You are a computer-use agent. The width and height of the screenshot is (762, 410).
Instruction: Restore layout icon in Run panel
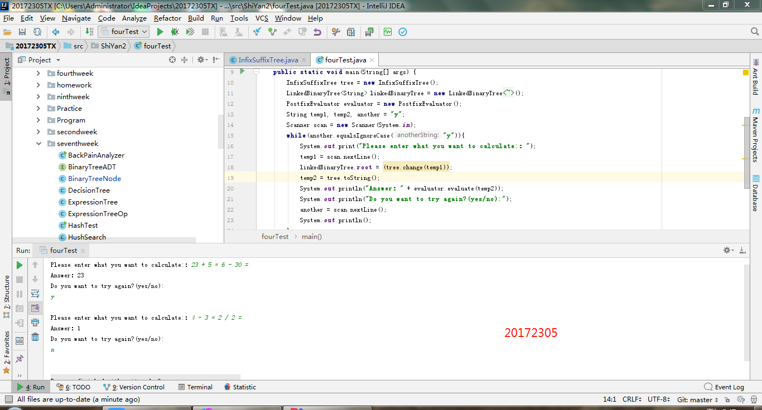(20, 340)
